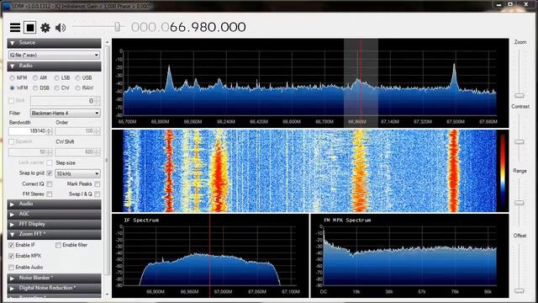
Task: Select DSB radio mode
Action: tap(35, 88)
